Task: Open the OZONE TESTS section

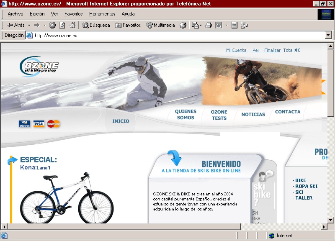Action: 219,115
